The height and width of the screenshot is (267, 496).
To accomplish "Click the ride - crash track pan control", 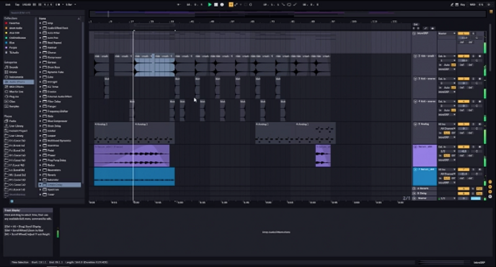I will click(477, 60).
